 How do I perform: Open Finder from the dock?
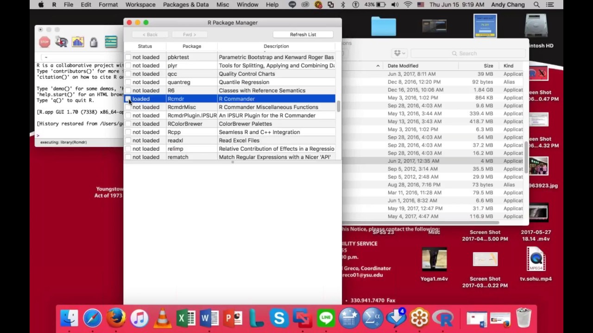69,318
